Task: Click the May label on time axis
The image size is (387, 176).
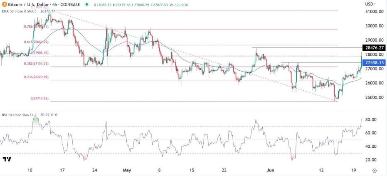Action: 127,170
